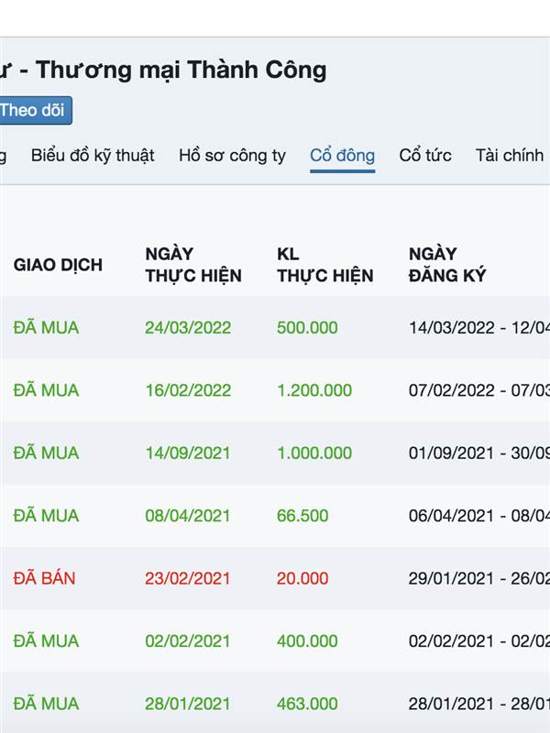
Task: Click the 400.000 volume cell
Action: pyautogui.click(x=307, y=641)
